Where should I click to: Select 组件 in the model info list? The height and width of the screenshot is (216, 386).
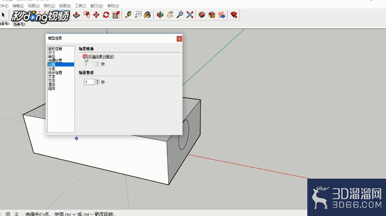coord(52,88)
